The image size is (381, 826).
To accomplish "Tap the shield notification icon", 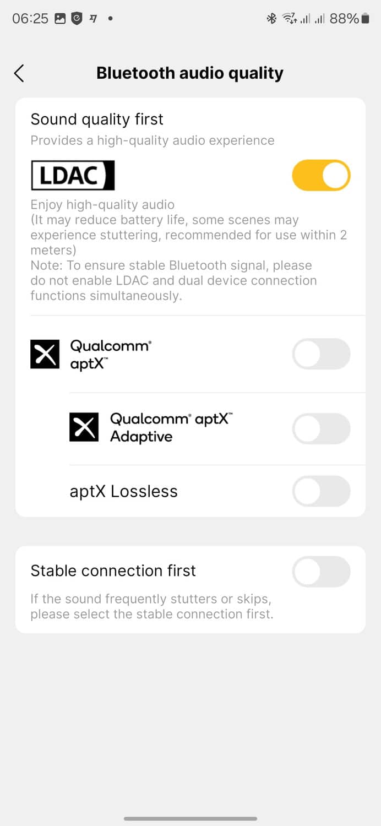I will click(77, 19).
